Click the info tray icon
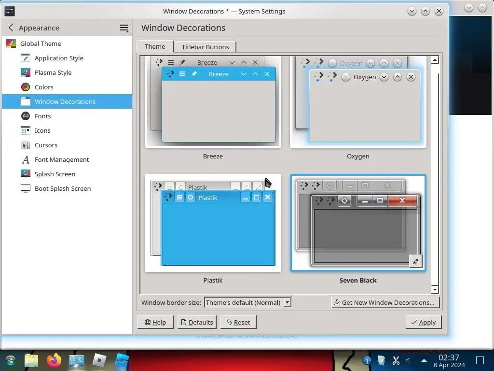This screenshot has width=494, height=371. coord(367,360)
